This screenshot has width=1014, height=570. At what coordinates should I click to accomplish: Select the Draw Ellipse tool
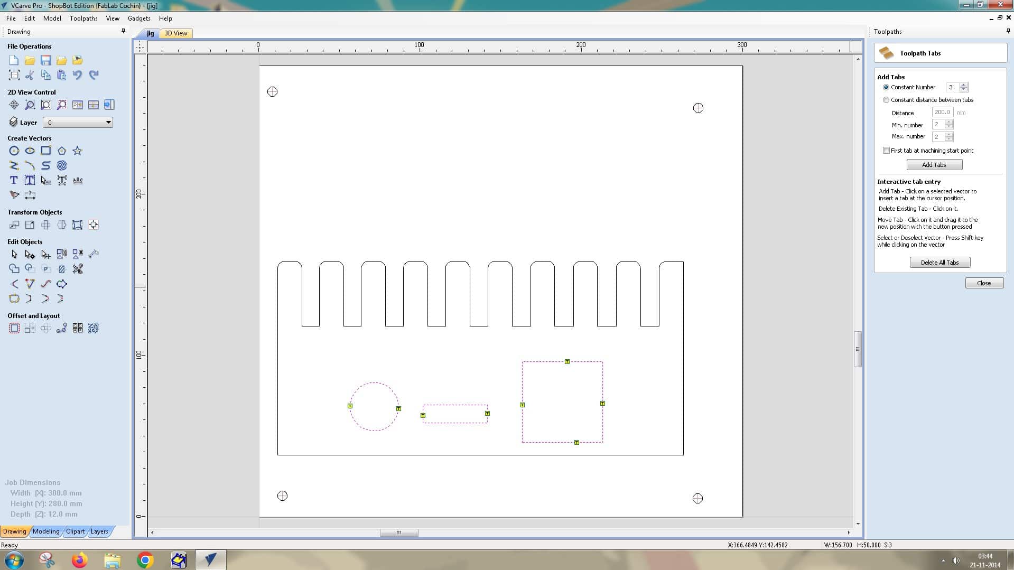click(x=30, y=151)
